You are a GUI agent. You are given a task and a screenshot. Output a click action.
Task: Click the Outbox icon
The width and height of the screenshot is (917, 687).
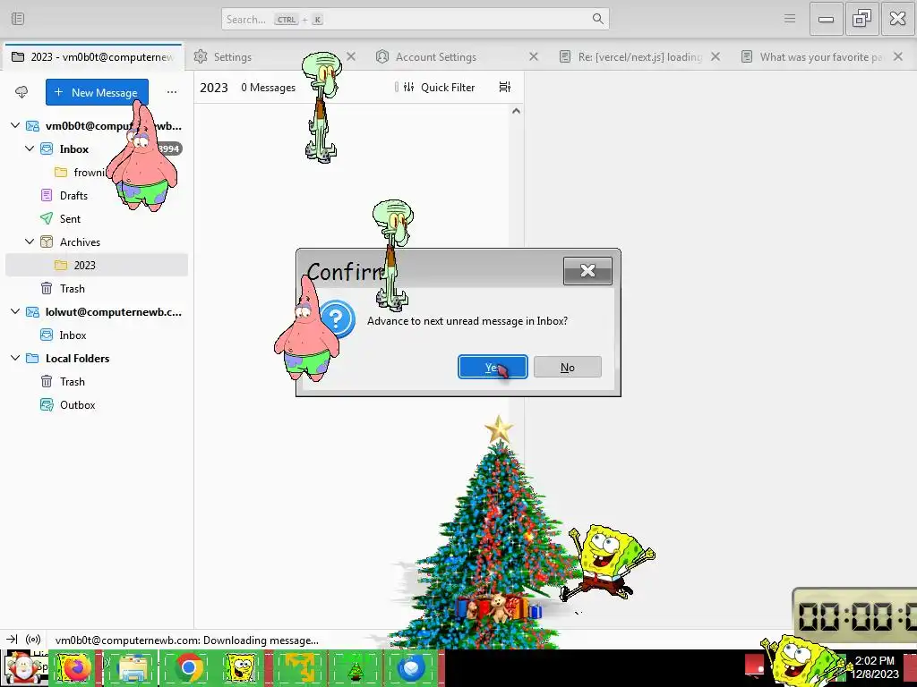click(47, 405)
